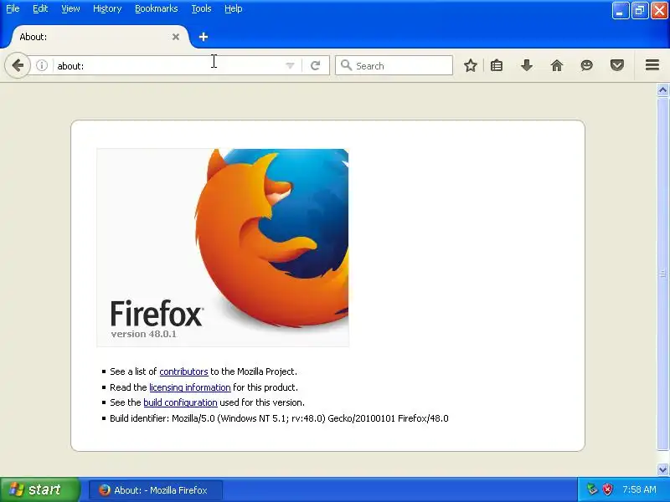This screenshot has height=502, width=670.
Task: Click the security shield tray icon
Action: 607,489
